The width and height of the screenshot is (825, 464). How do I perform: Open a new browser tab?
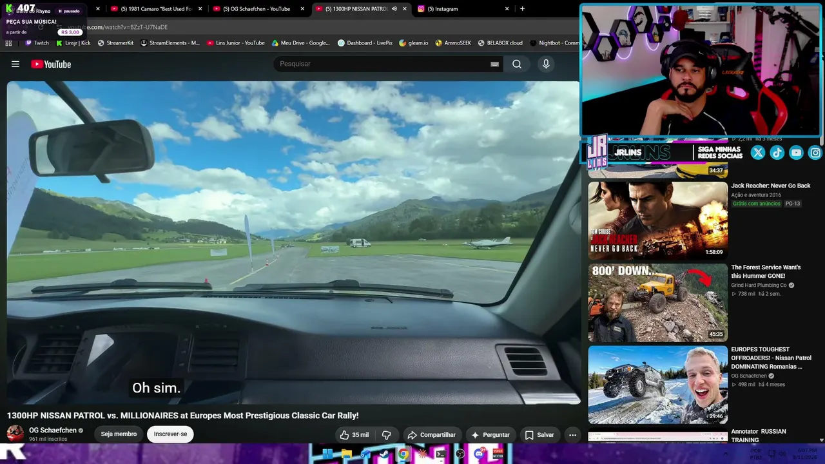(x=522, y=9)
